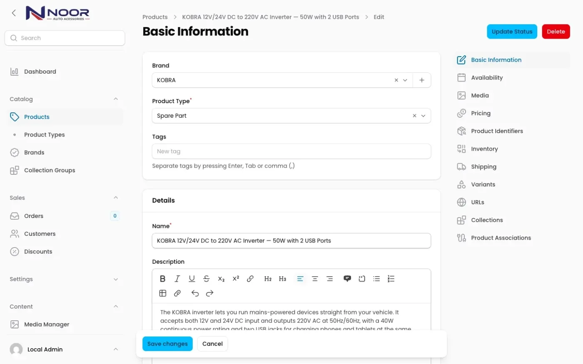583x364 pixels.
Task: Click Save changes button
Action: pyautogui.click(x=167, y=344)
